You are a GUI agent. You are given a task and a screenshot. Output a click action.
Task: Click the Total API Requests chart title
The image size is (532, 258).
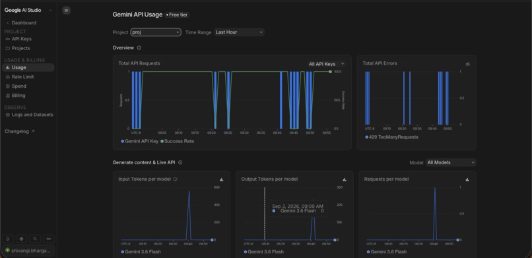pos(139,63)
